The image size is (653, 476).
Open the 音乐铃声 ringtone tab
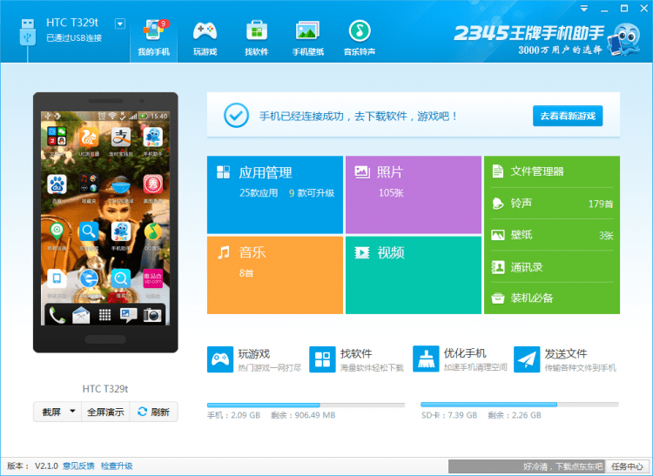359,37
